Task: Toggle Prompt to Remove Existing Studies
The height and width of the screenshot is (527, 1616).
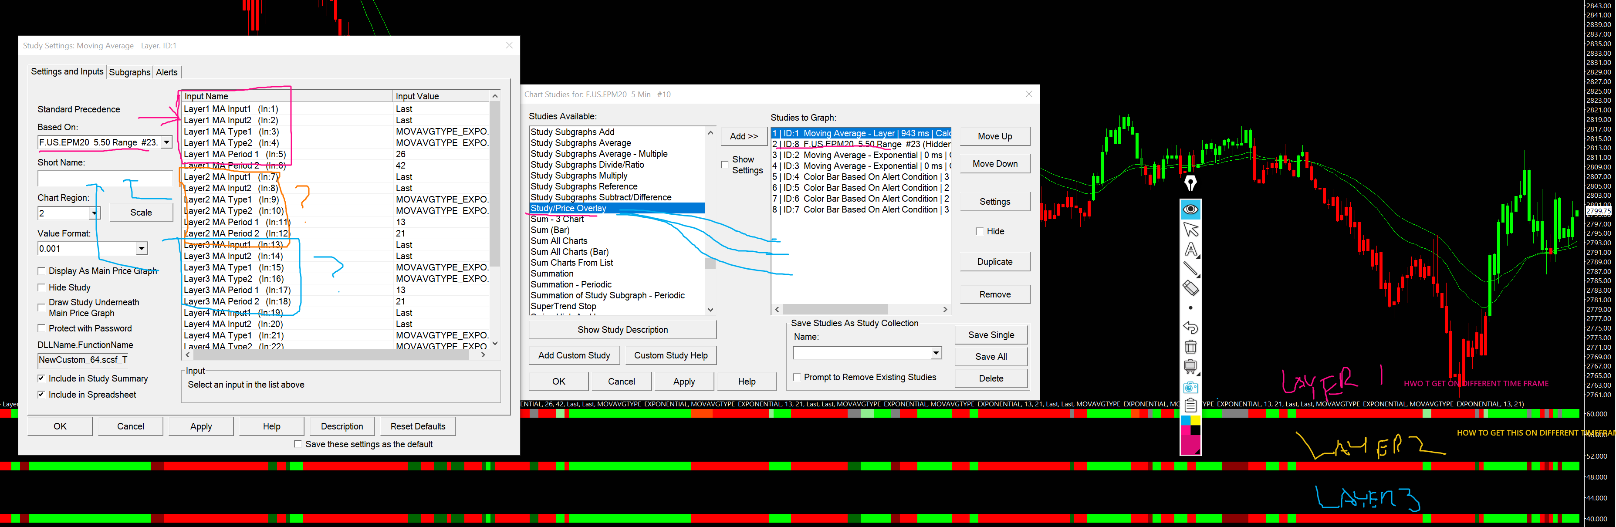Action: (797, 377)
